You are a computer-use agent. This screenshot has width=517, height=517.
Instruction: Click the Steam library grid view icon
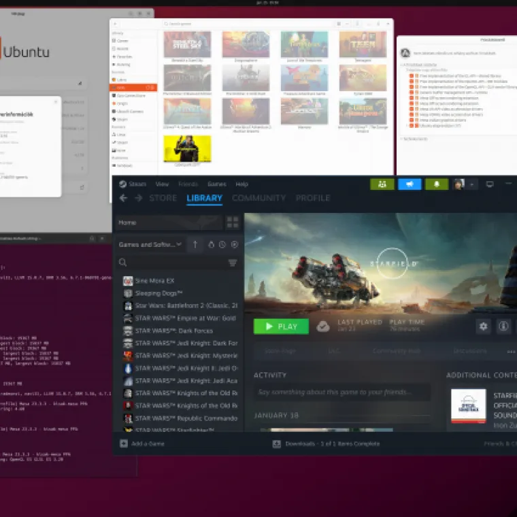coord(233,222)
